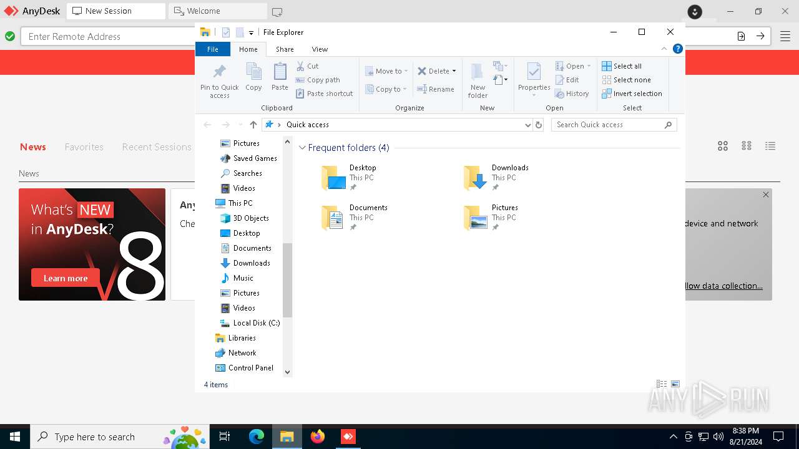Screen dimensions: 799x449
Task: Open the Windows Start menu
Action: coord(15,437)
